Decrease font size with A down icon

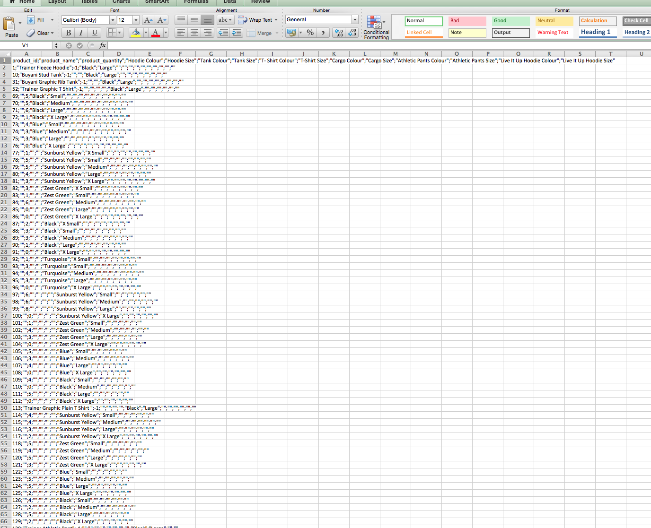[162, 20]
